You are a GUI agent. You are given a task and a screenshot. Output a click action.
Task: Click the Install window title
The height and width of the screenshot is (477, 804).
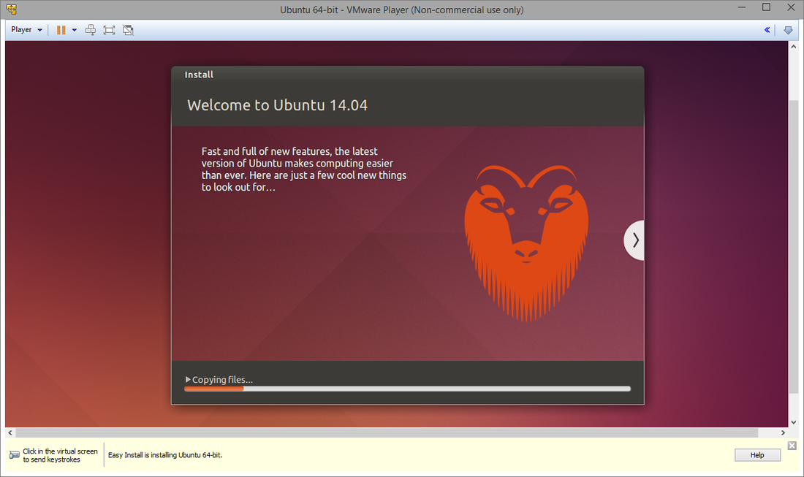pyautogui.click(x=199, y=75)
